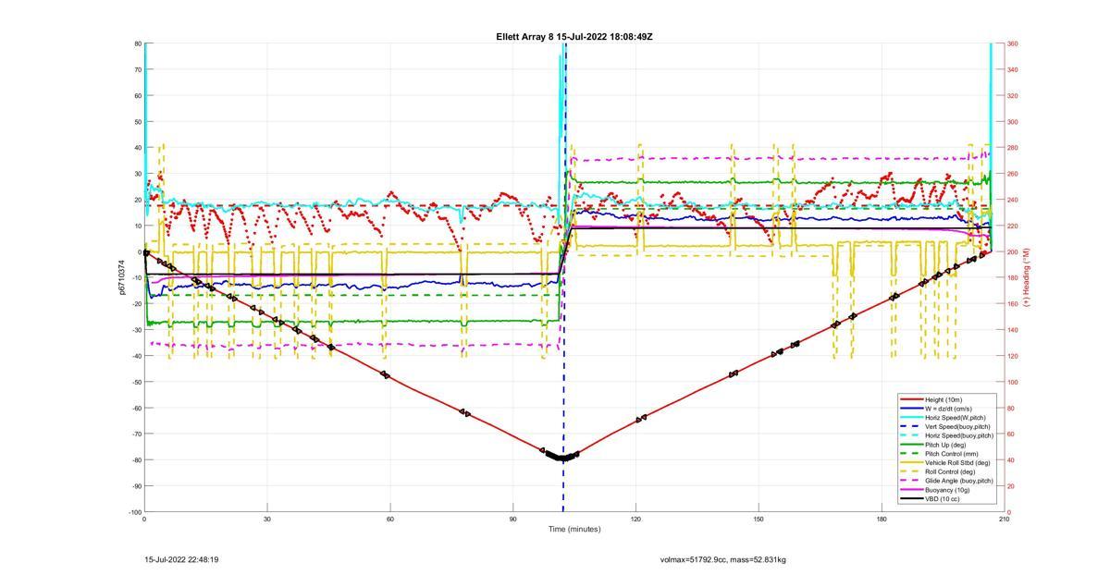Image resolution: width=1110 pixels, height=575 pixels.
Task: Click the magenta solid Buoyancy legend line sample
Action: pyautogui.click(x=910, y=490)
